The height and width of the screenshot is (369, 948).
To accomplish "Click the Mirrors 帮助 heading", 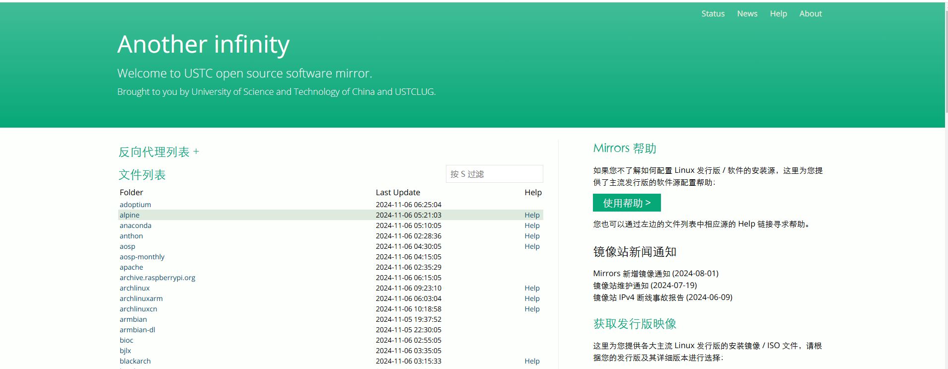I will pyautogui.click(x=625, y=148).
